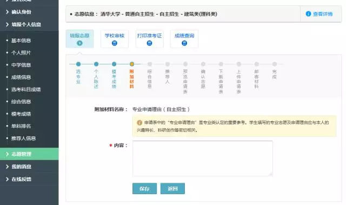Image resolution: width=346 pixels, height=205 pixels.
Task: Go to the 综合信息 step dot in progress bar
Action: (150, 64)
